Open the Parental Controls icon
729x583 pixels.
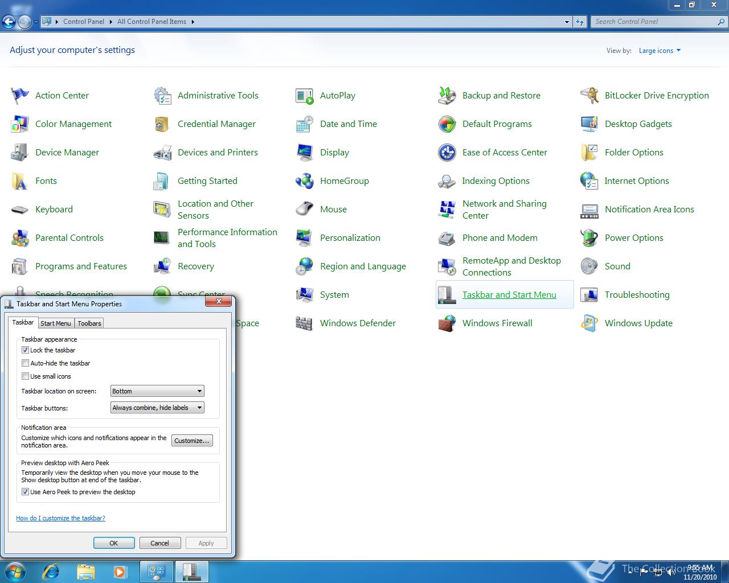click(x=20, y=238)
